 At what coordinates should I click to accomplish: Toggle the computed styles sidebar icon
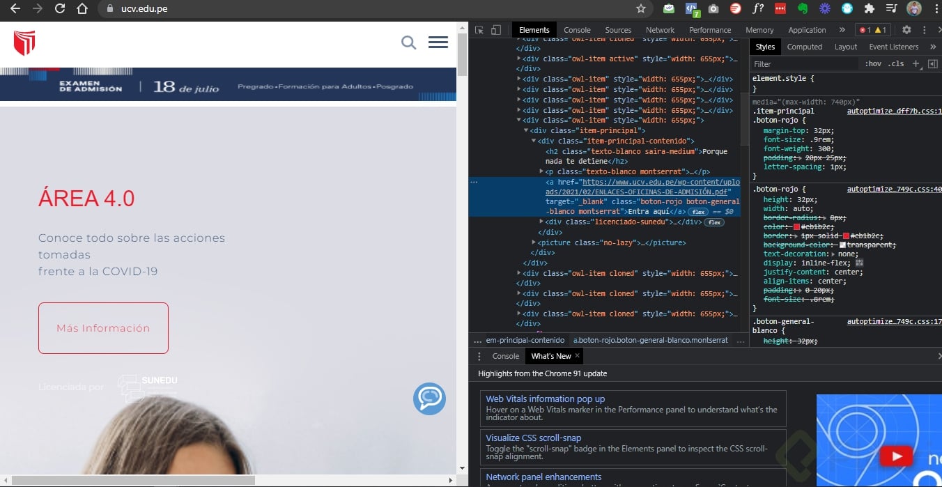[933, 63]
